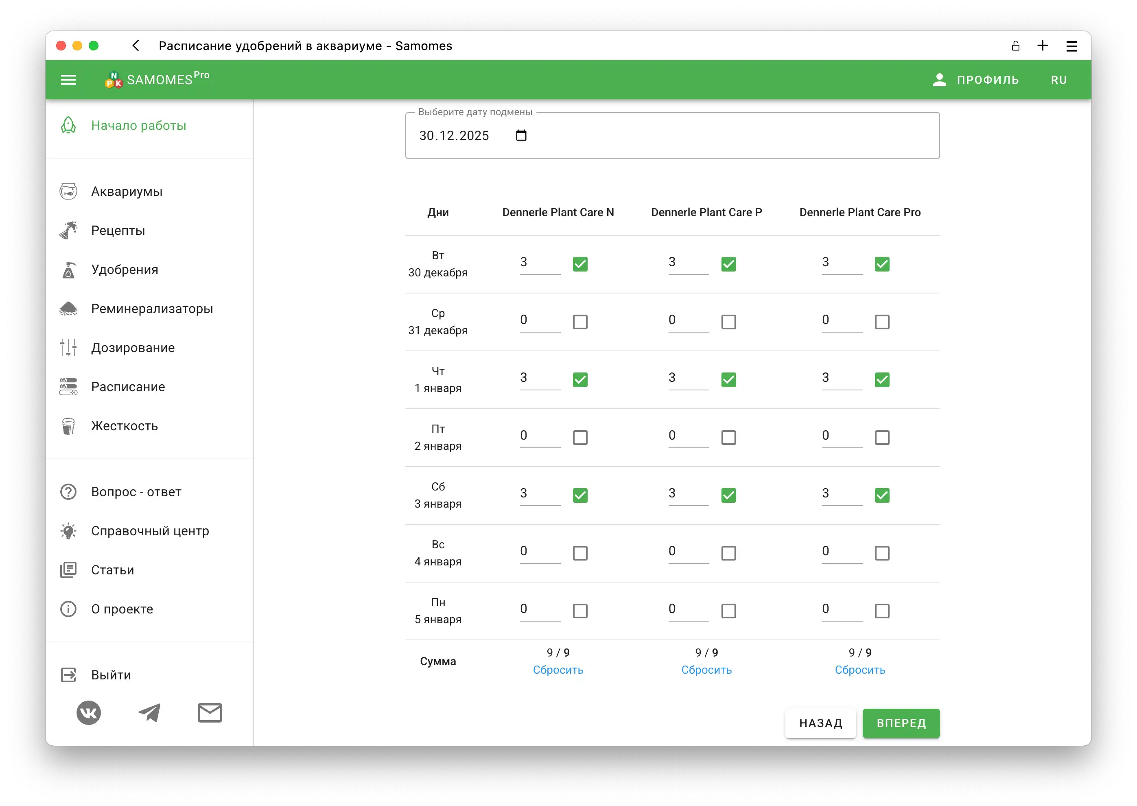Click the lock icon in title bar
1137x806 pixels.
(1015, 46)
